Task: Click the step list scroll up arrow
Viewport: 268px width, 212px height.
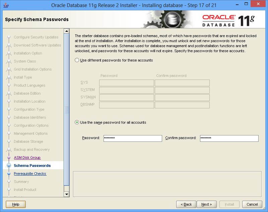Action: pyautogui.click(x=66, y=31)
